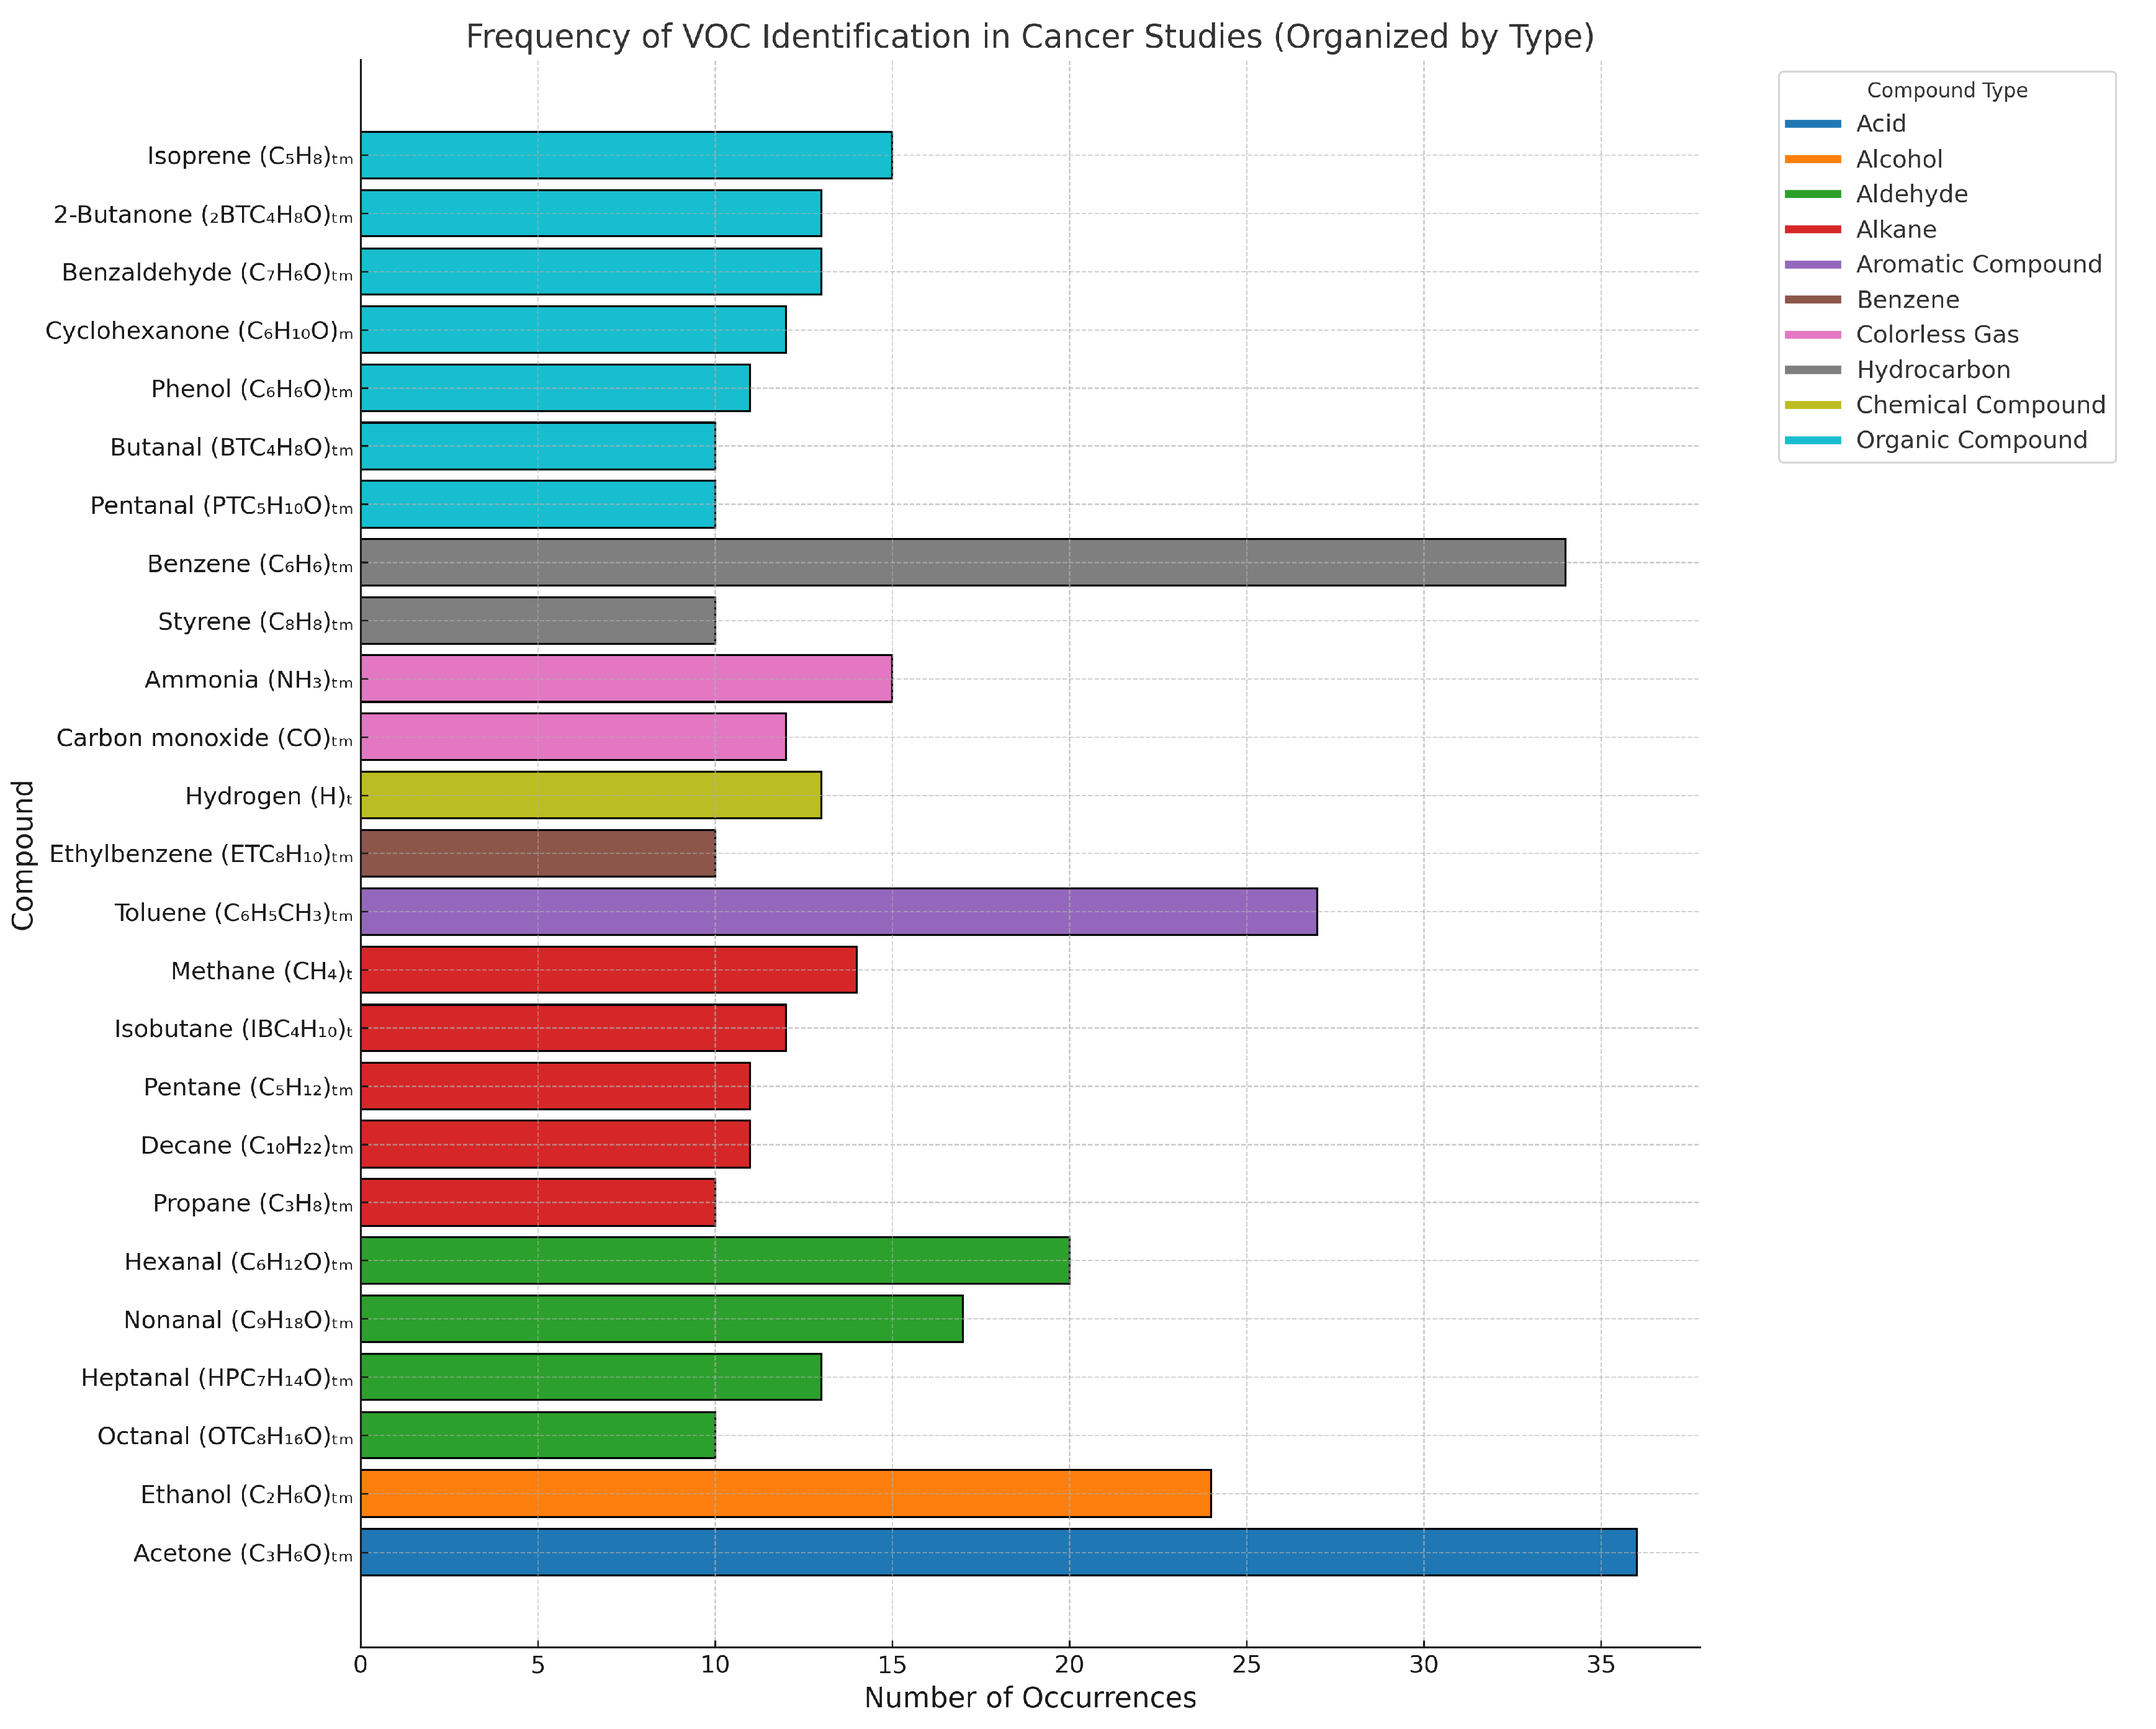
Task: Click the Alcohol legend color swatch
Action: [1812, 159]
